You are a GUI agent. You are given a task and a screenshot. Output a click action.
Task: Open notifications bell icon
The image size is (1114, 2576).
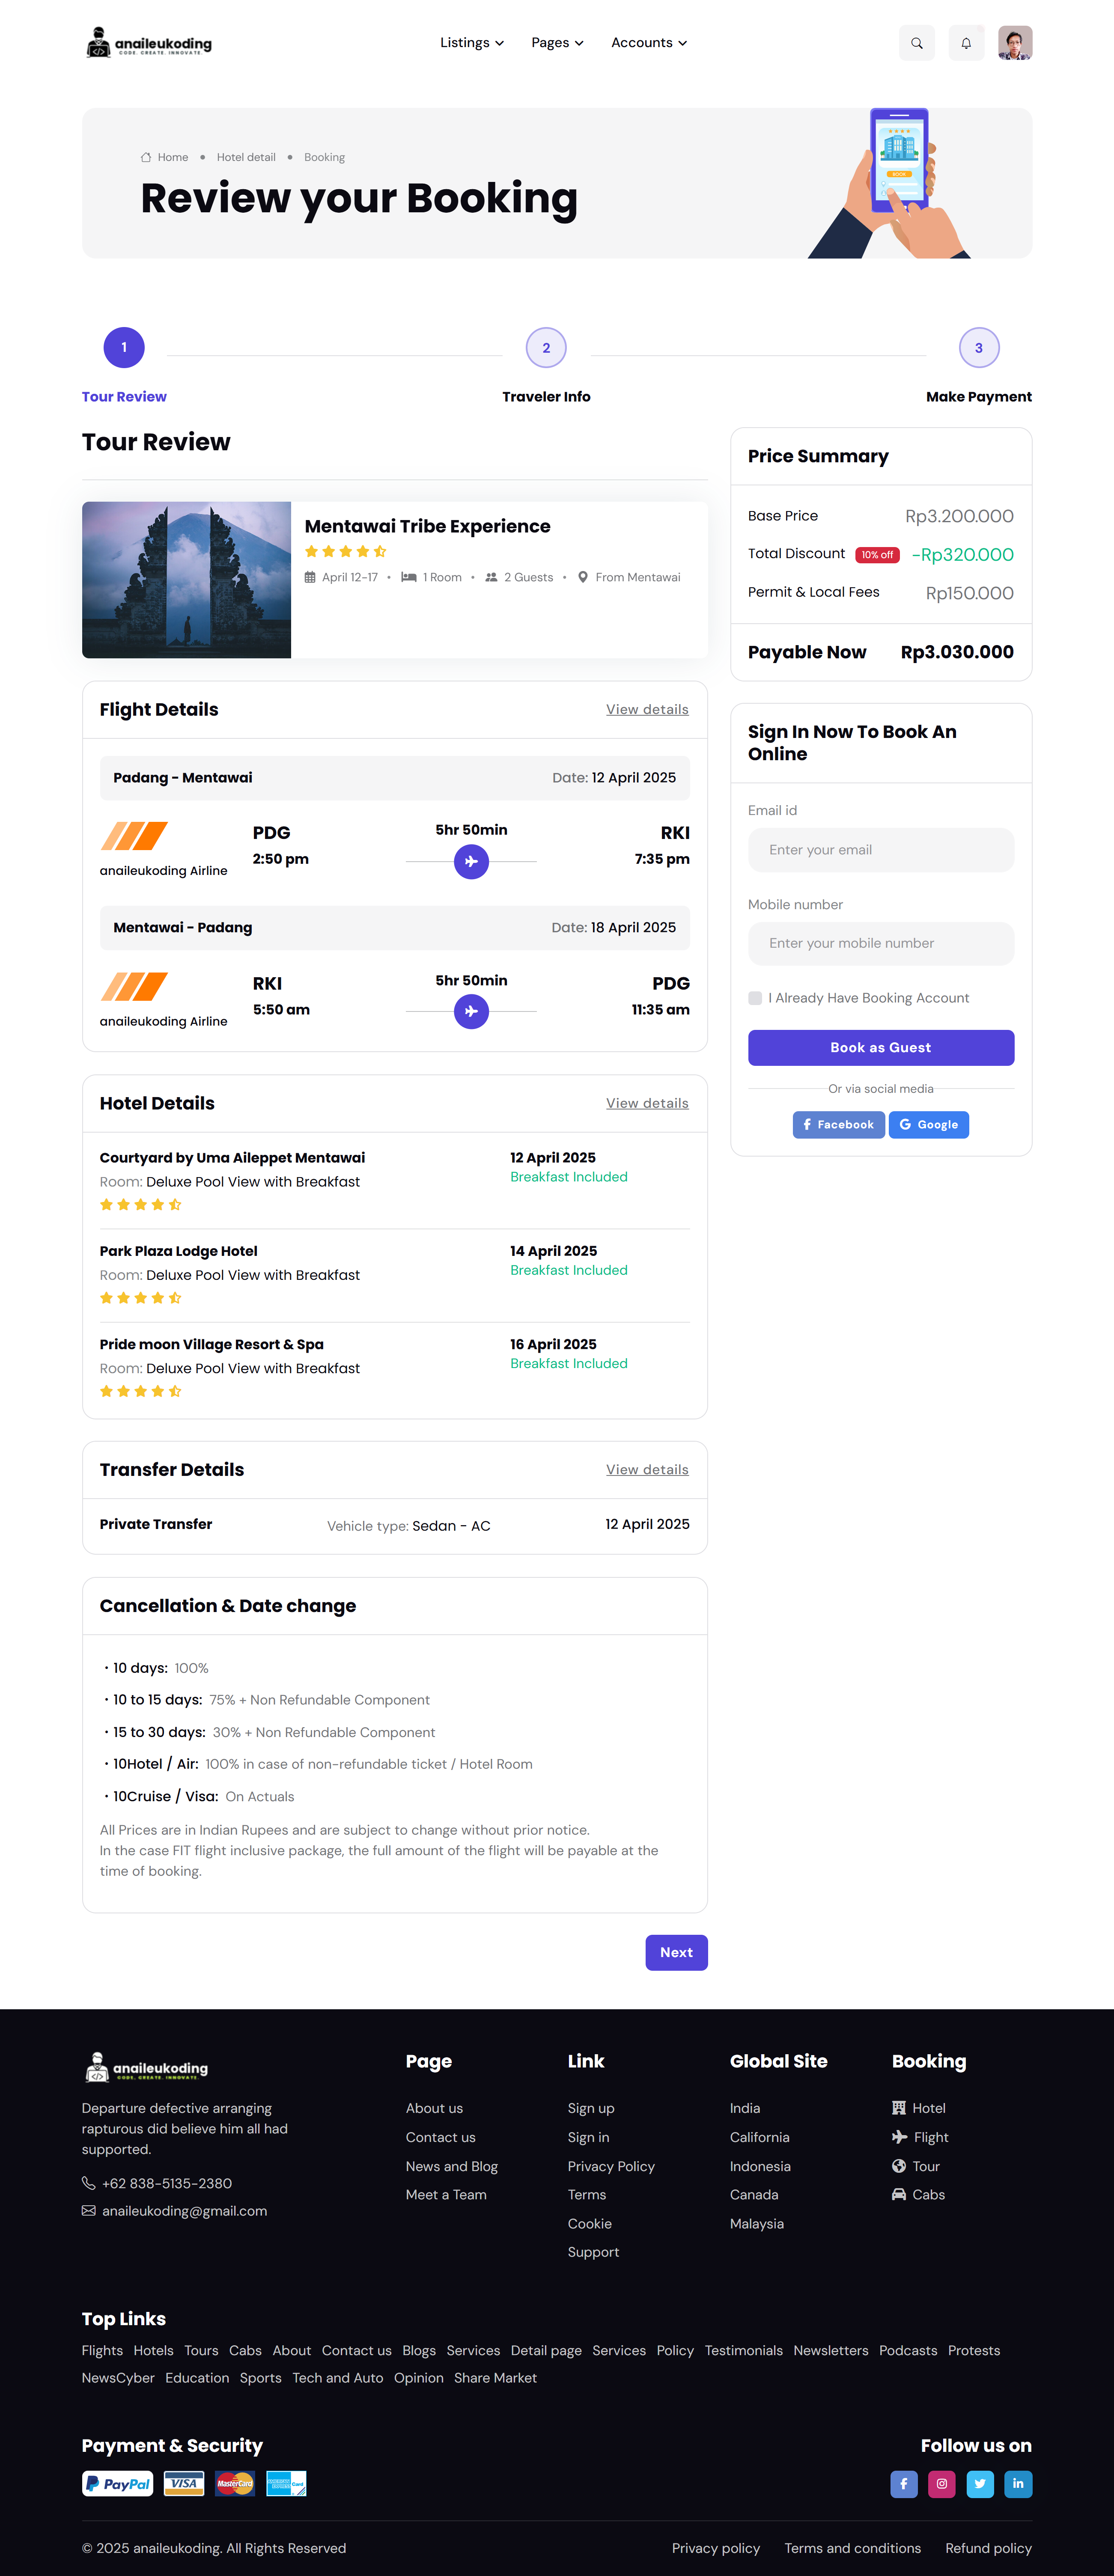coord(965,43)
